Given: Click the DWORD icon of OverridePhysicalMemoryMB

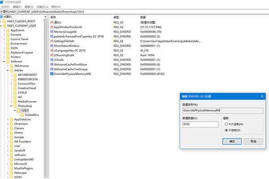Looking at the screenshot, I should pos(52,74).
